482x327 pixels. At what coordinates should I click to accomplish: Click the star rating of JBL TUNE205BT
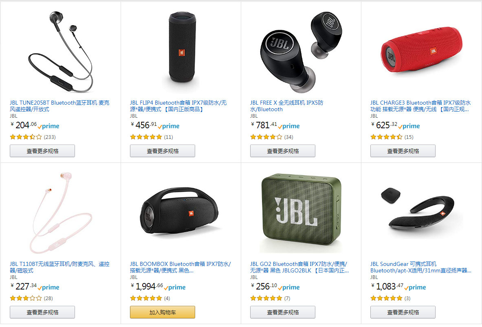coord(26,137)
